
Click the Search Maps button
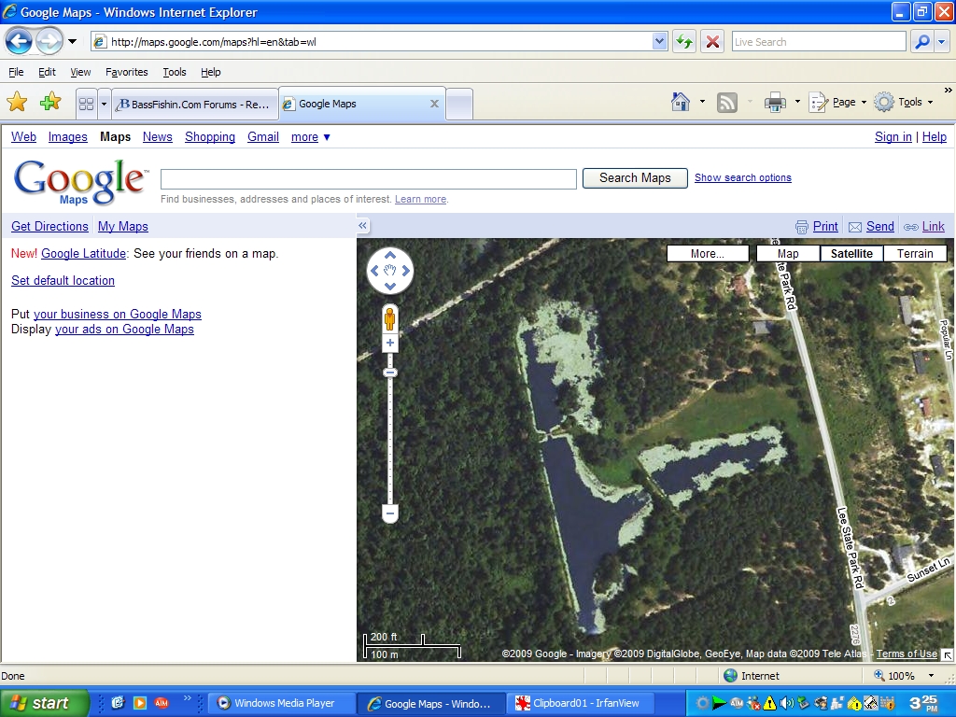pyautogui.click(x=635, y=178)
